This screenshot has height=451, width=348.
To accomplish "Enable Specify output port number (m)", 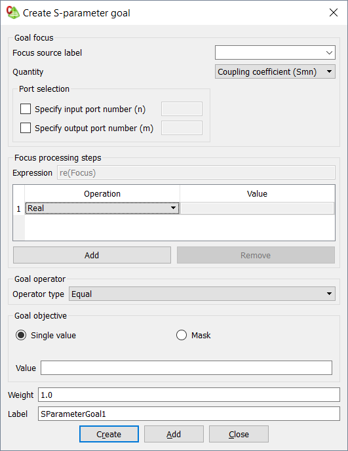I will tap(26, 128).
